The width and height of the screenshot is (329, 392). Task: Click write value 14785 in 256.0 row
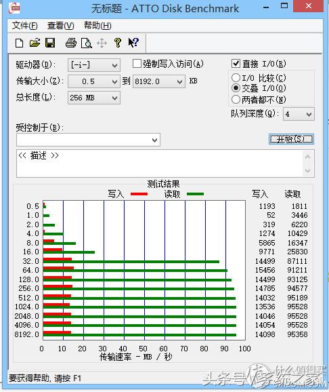coord(265,288)
